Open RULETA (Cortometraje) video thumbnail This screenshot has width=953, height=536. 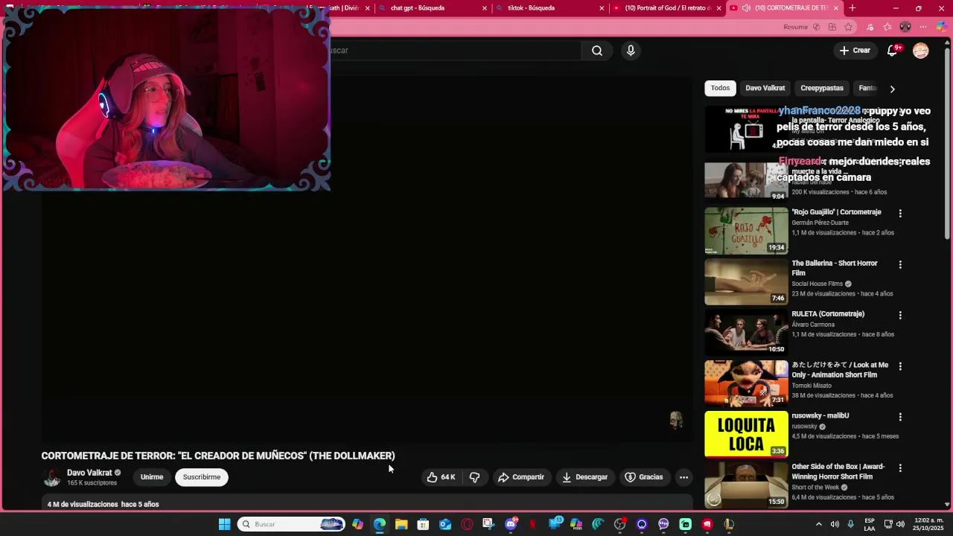point(746,333)
